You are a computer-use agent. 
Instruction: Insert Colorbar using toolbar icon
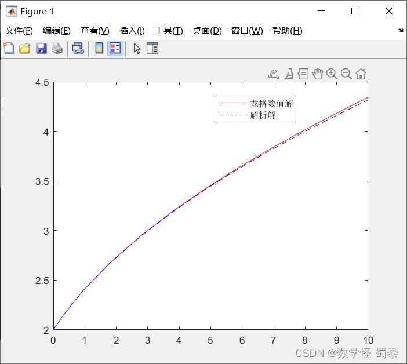pyautogui.click(x=99, y=48)
